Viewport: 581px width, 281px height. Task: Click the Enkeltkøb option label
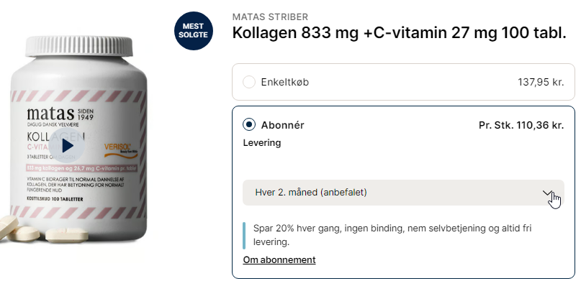[x=284, y=82]
